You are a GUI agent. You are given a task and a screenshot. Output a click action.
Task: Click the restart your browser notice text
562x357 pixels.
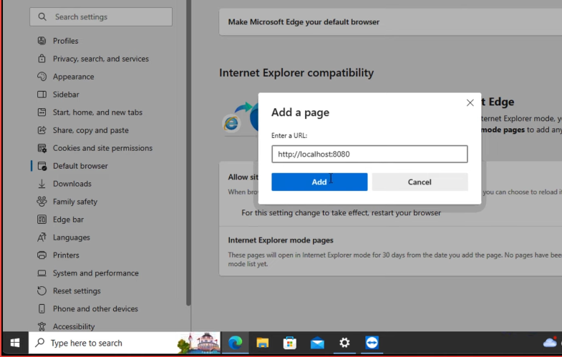click(x=341, y=212)
